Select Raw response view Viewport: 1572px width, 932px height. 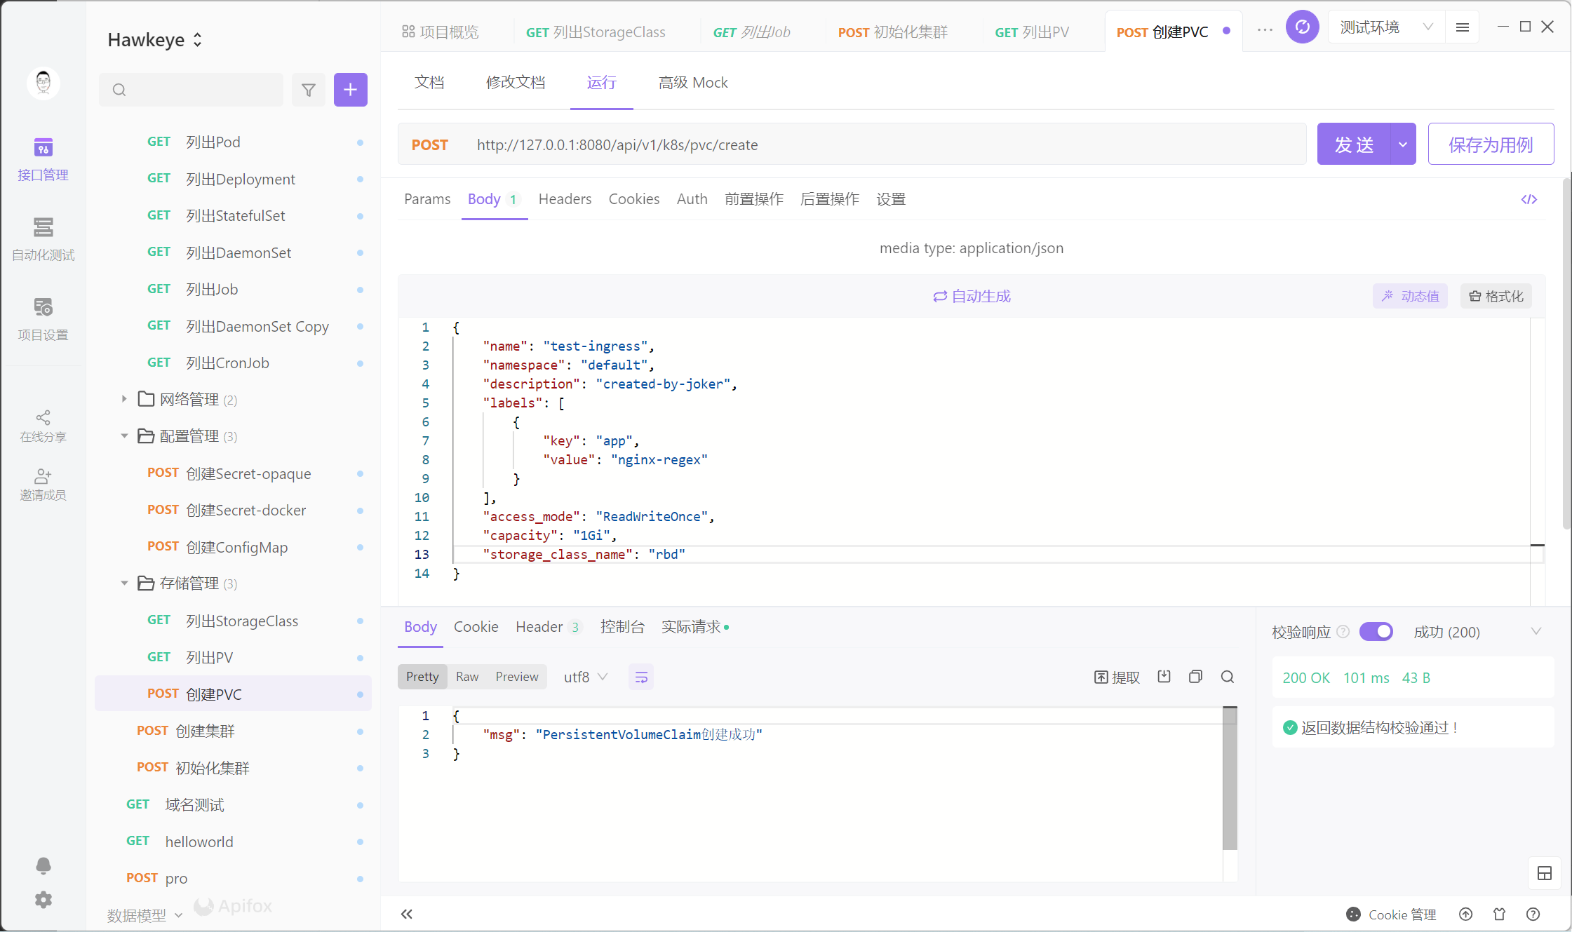pyautogui.click(x=467, y=677)
